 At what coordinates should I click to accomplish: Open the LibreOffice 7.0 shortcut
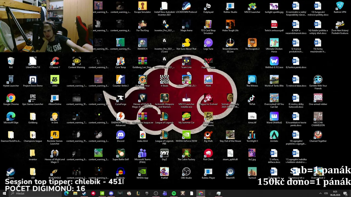coord(33,63)
